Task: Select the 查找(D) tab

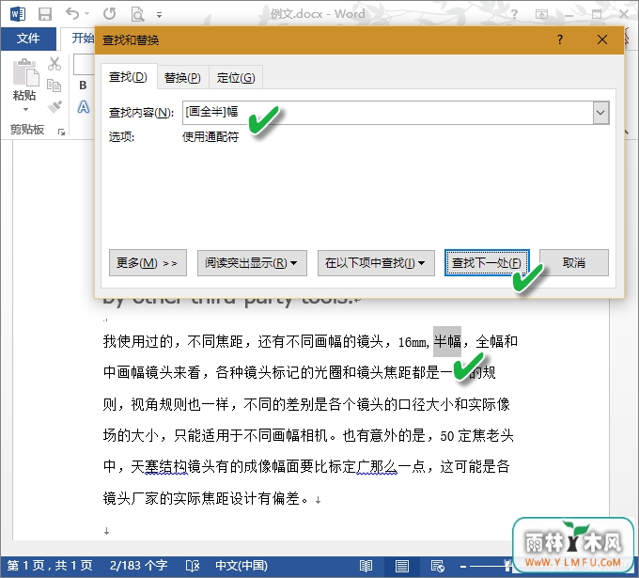Action: (129, 77)
